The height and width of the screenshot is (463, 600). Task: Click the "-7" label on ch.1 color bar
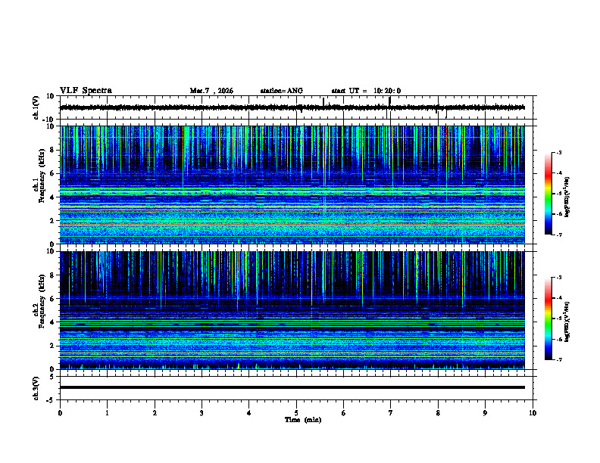[x=558, y=235]
